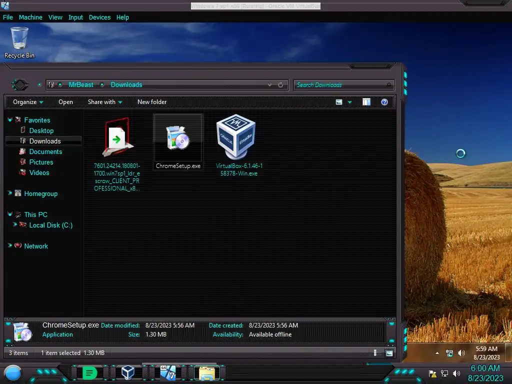Open File Explorer from the taskbar
Image resolution: width=512 pixels, height=384 pixels.
tap(207, 373)
